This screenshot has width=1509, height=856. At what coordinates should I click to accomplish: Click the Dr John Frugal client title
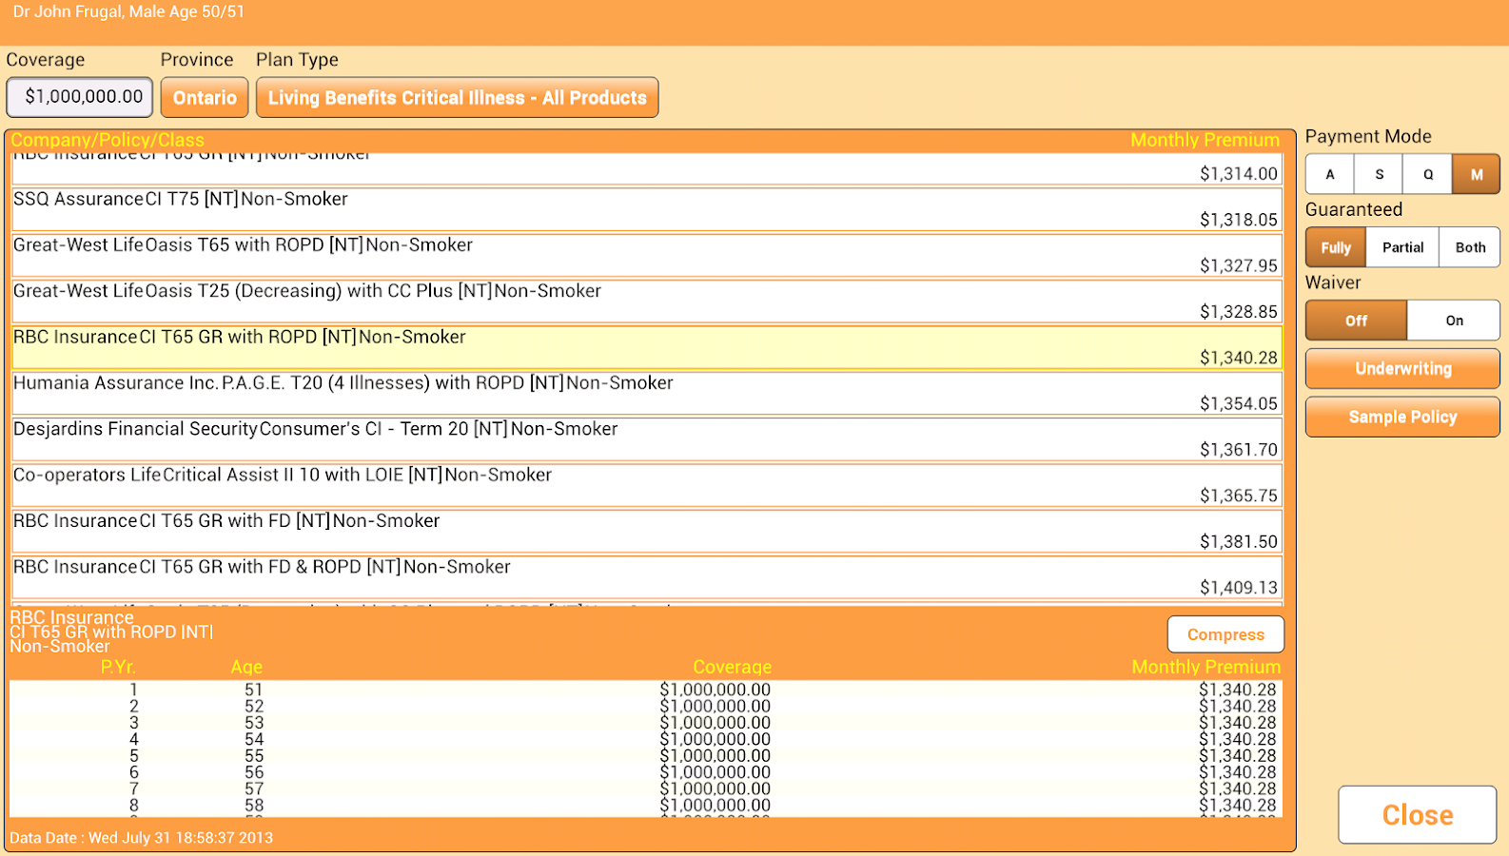pyautogui.click(x=128, y=11)
